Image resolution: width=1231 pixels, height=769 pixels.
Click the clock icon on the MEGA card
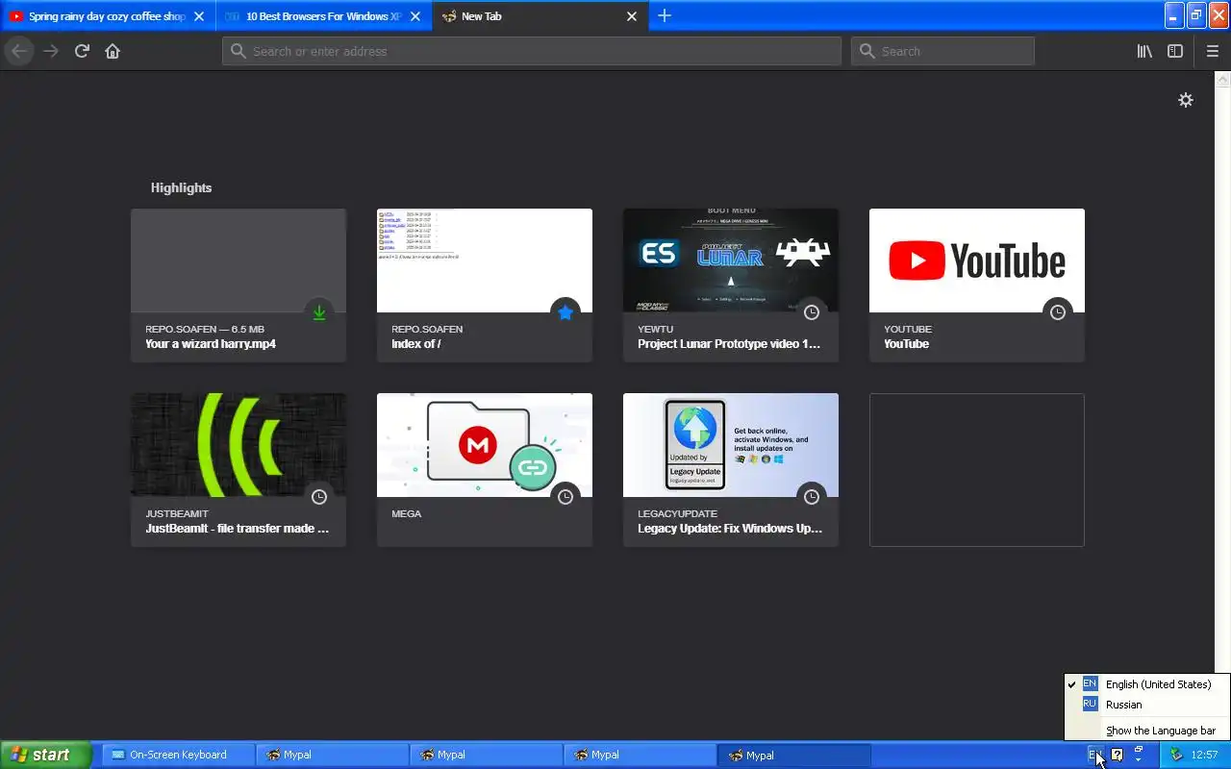[x=565, y=497]
